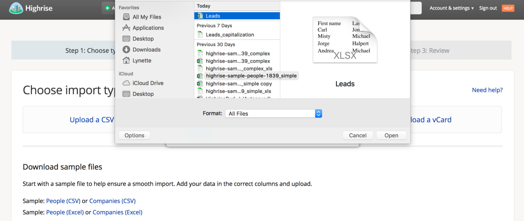Select Leads_capitalization file name
Image resolution: width=524 pixels, height=221 pixels.
230,35
